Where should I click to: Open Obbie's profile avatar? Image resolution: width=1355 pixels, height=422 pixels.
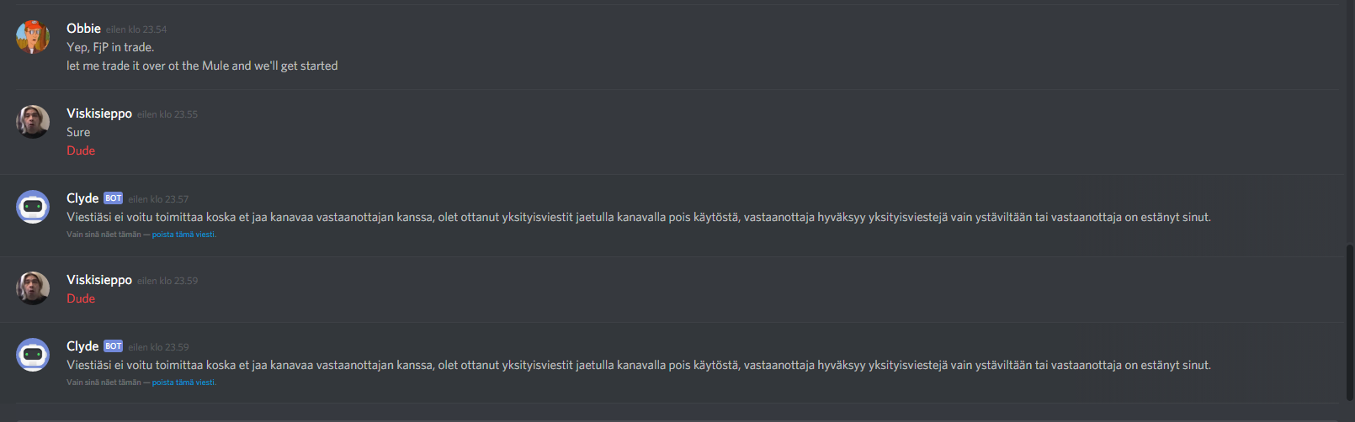pos(33,37)
